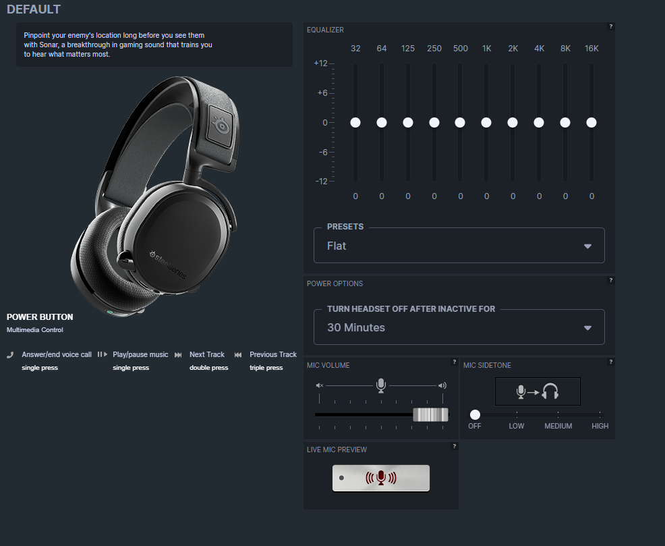Click the triple press text
This screenshot has height=546, width=665.
click(266, 367)
